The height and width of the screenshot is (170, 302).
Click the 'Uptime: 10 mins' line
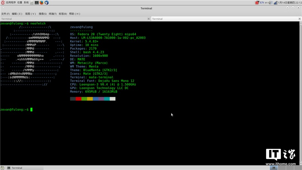84,45
